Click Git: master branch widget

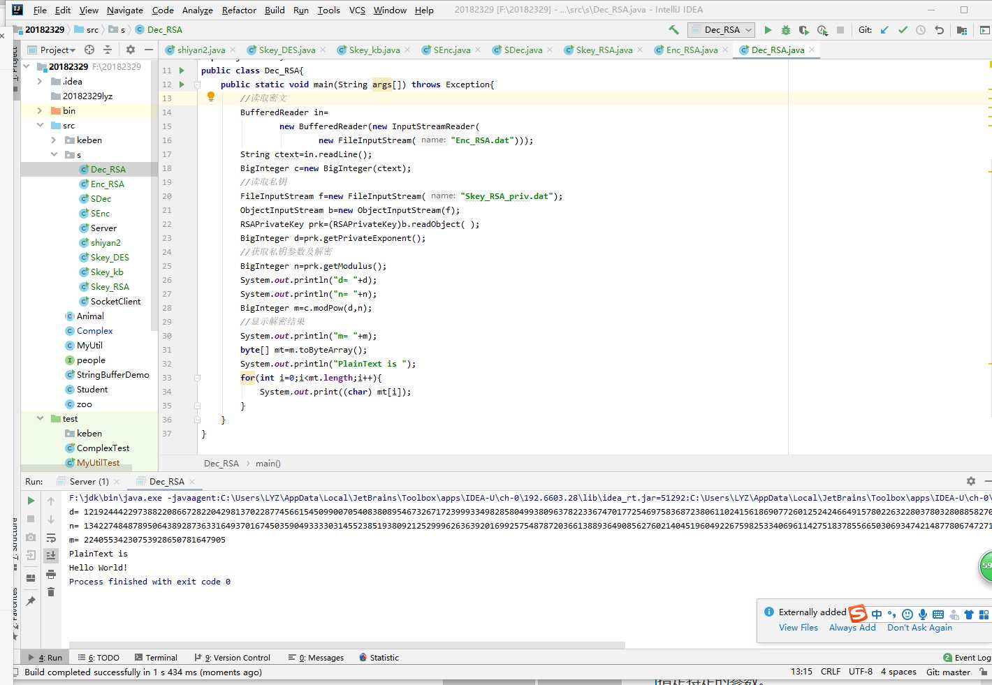coord(948,672)
